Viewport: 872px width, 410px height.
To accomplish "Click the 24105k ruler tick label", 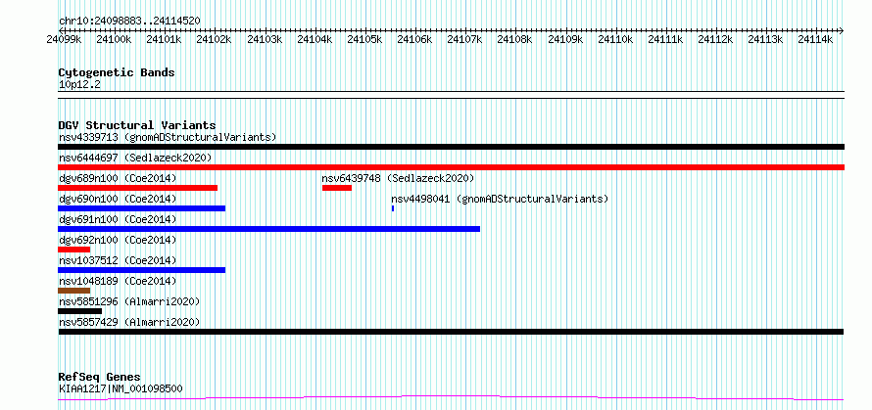I will 364,39.
